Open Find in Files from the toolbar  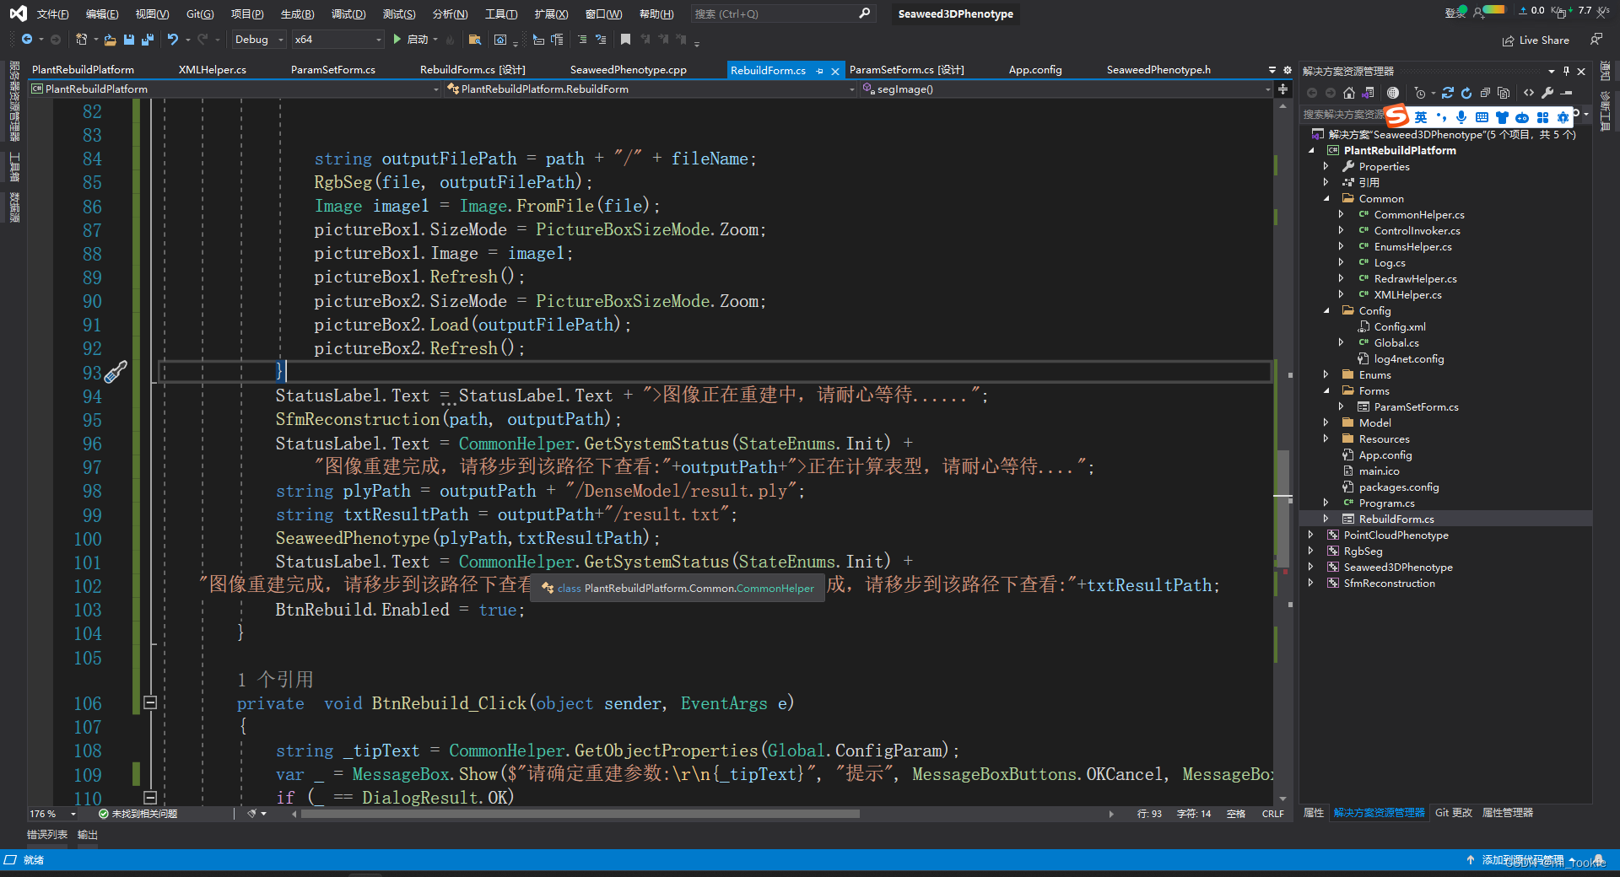pyautogui.click(x=474, y=40)
